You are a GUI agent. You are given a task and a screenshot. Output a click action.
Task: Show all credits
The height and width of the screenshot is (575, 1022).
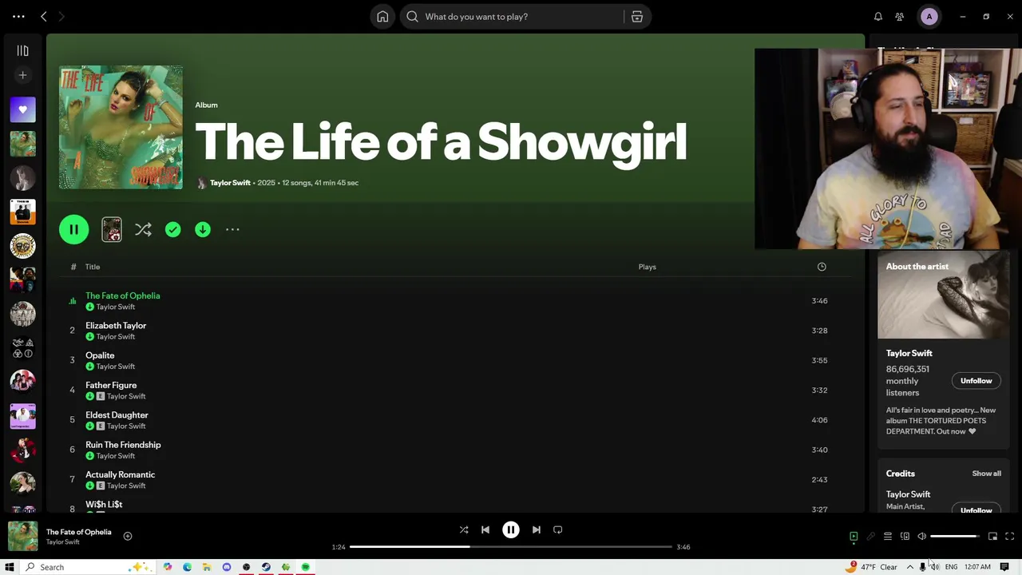tap(986, 474)
